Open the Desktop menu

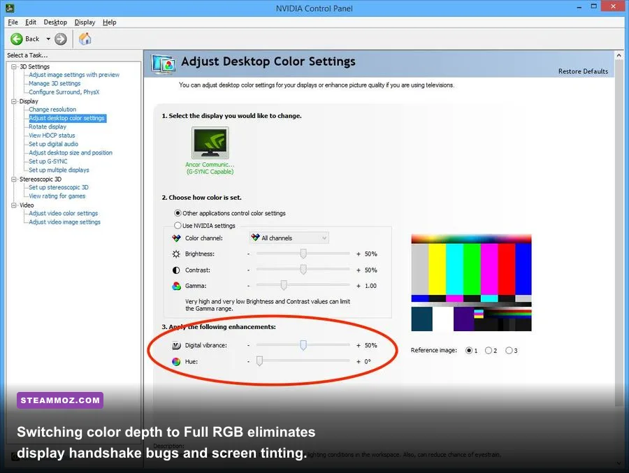pos(55,22)
